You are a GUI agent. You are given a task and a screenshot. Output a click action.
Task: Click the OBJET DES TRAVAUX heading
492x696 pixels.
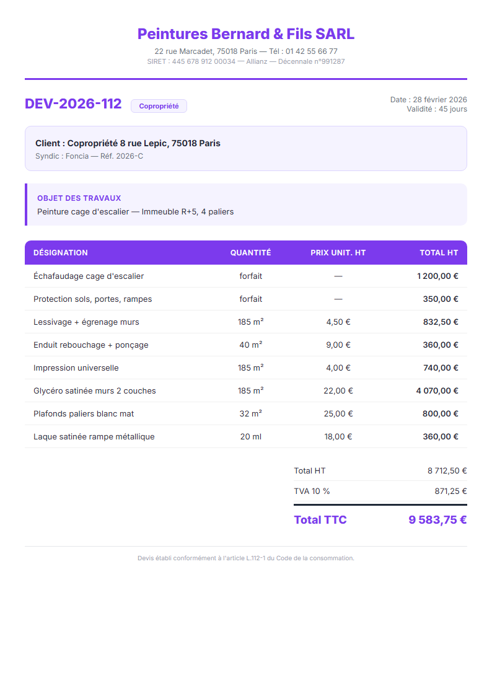tap(79, 198)
